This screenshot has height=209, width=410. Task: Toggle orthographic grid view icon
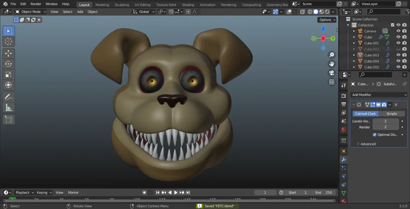(332, 82)
